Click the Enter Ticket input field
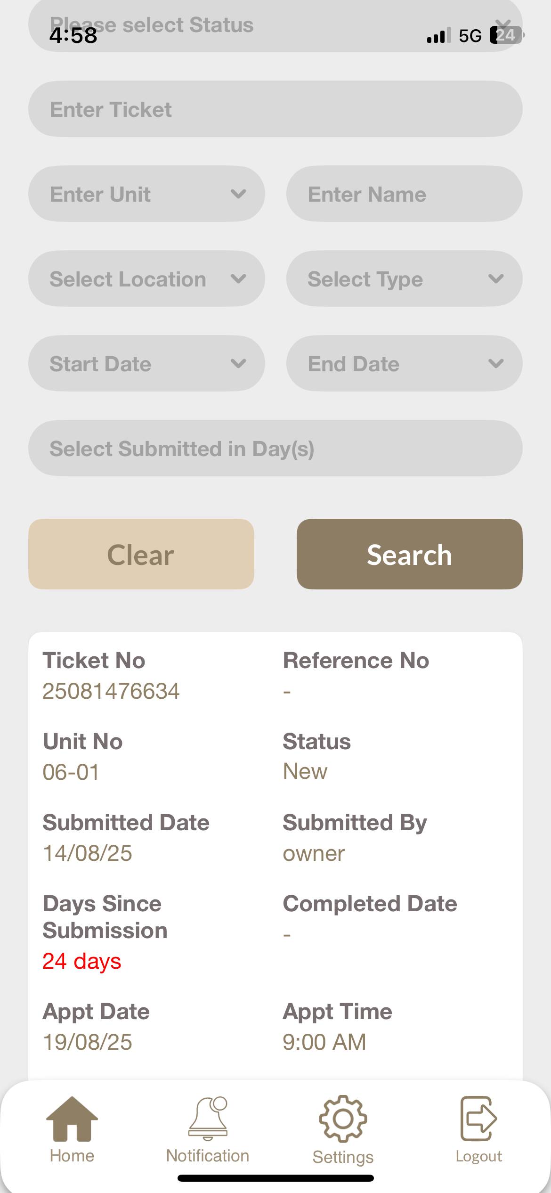551x1193 pixels. coord(275,109)
